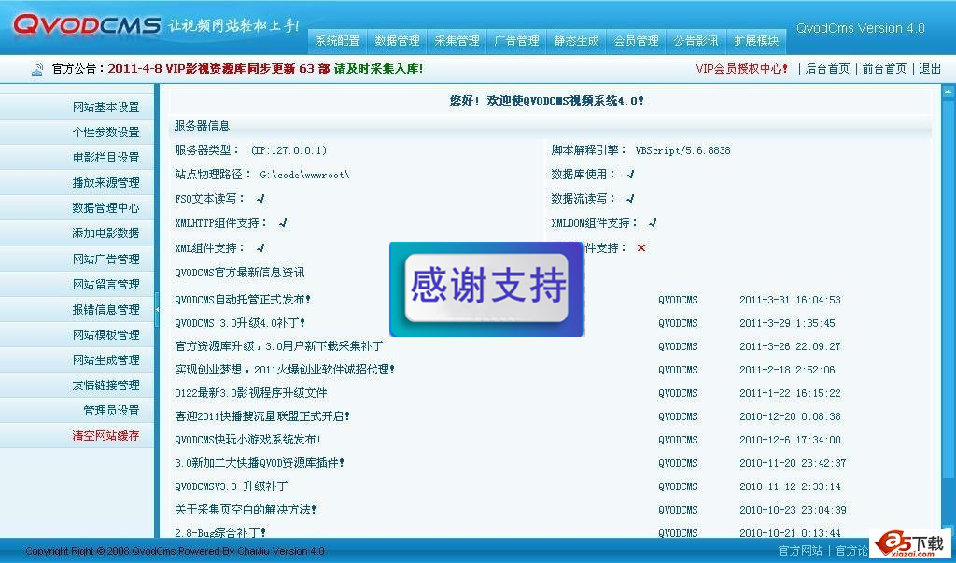The height and width of the screenshot is (563, 956).
Task: Click 官方网站 footer link
Action: (x=800, y=551)
